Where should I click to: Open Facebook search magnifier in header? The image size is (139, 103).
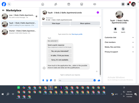click(9, 4)
